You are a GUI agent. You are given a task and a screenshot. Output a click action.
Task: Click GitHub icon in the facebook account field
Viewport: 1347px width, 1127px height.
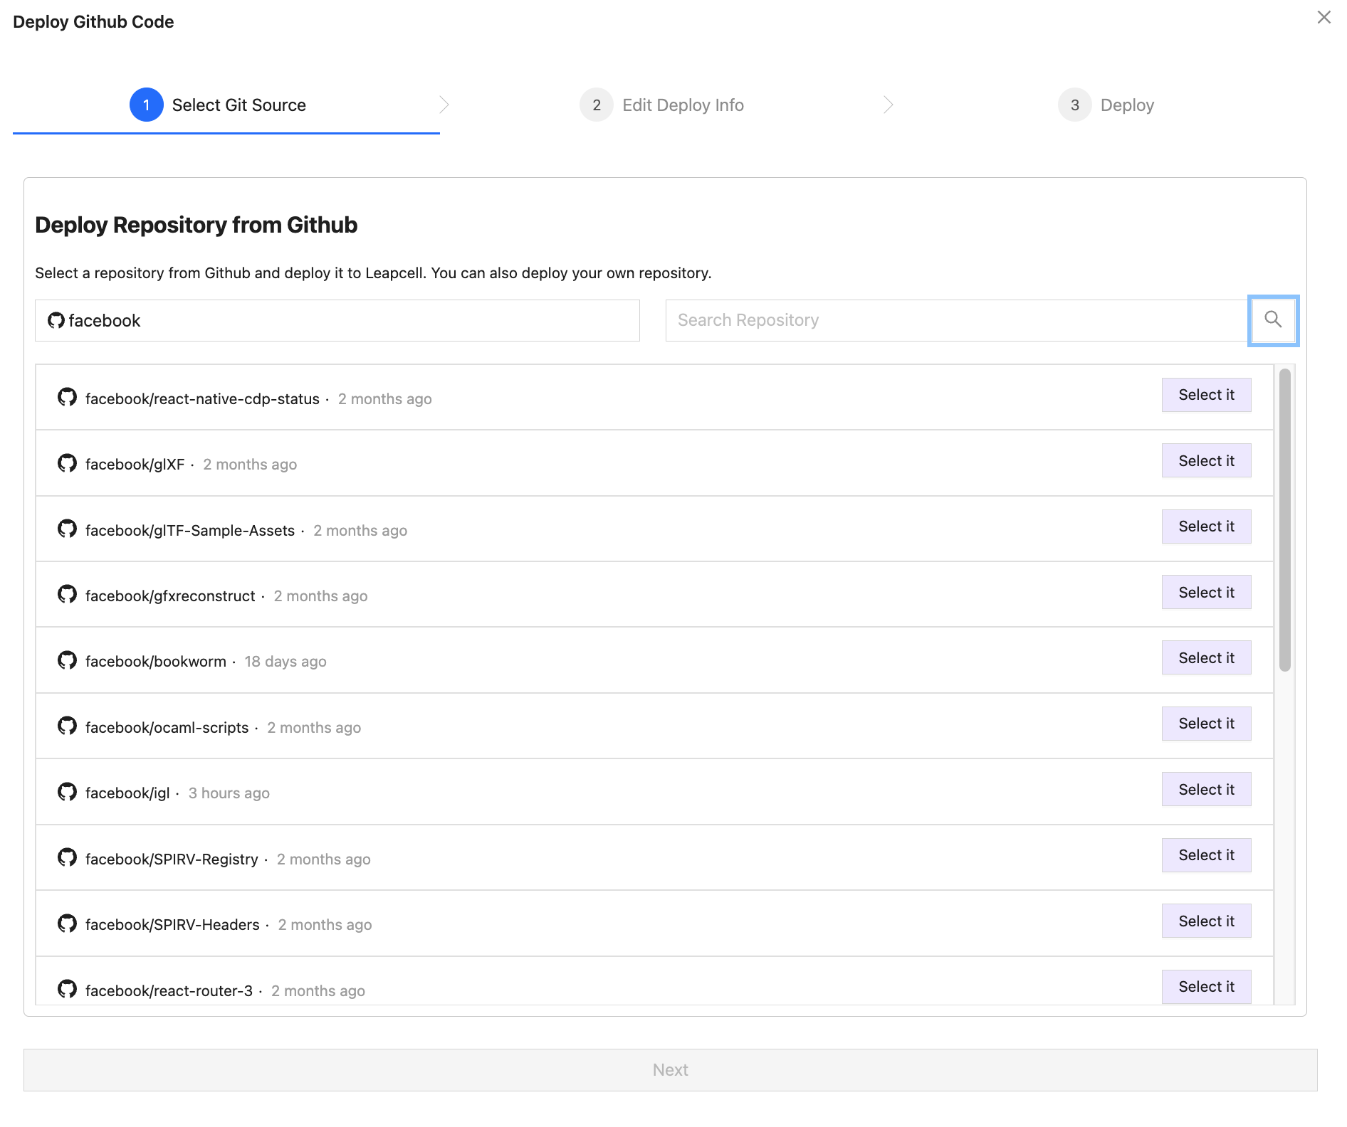click(x=56, y=320)
